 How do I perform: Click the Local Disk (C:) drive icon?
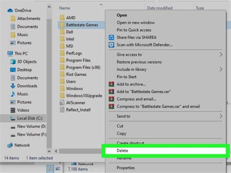coord(13,118)
